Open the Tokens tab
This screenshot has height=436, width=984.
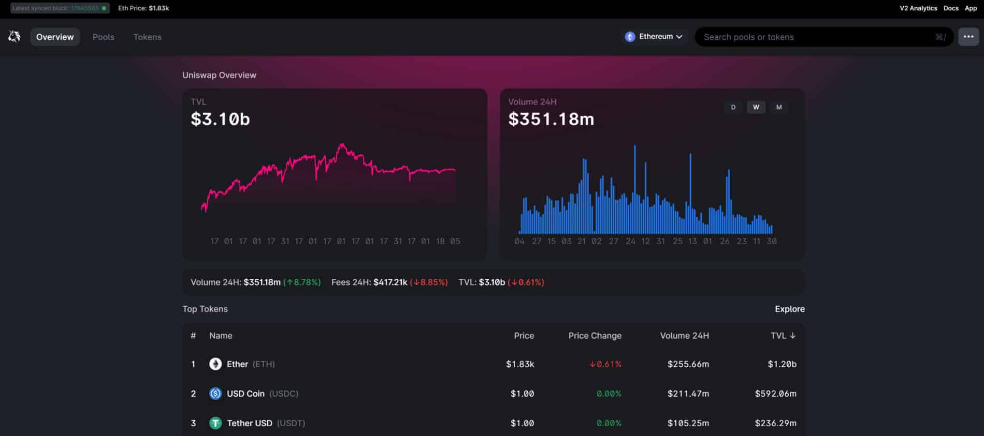[x=147, y=37]
